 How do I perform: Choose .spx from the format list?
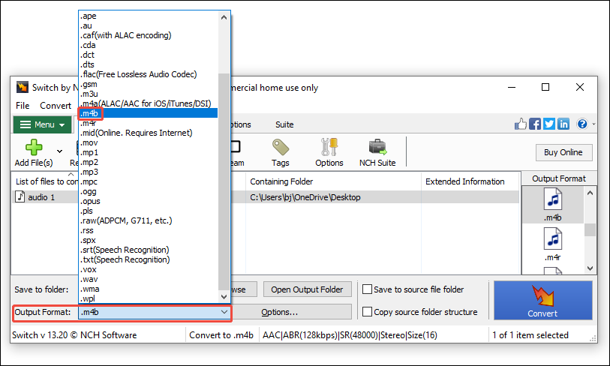(149, 240)
